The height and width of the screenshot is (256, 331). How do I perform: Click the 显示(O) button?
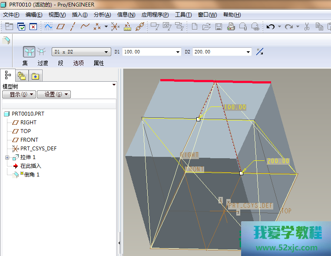coord(19,94)
